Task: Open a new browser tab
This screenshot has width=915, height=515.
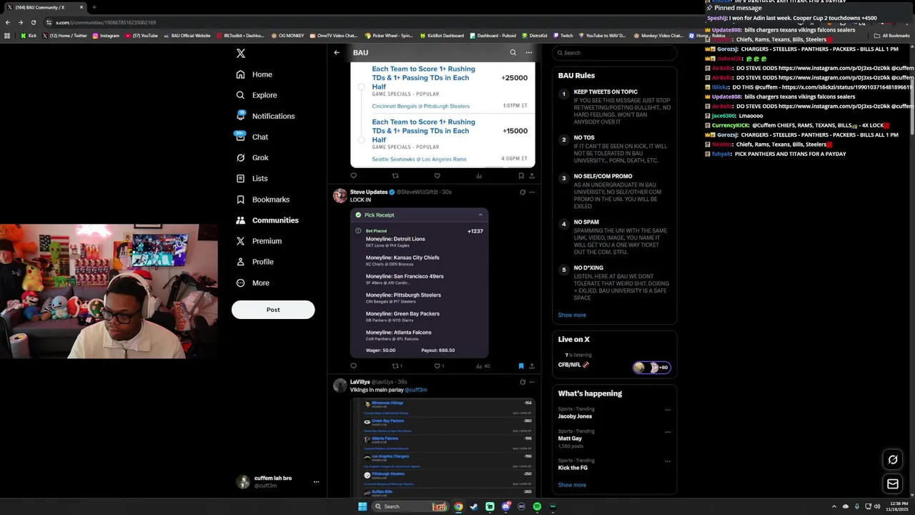Action: coord(94,7)
